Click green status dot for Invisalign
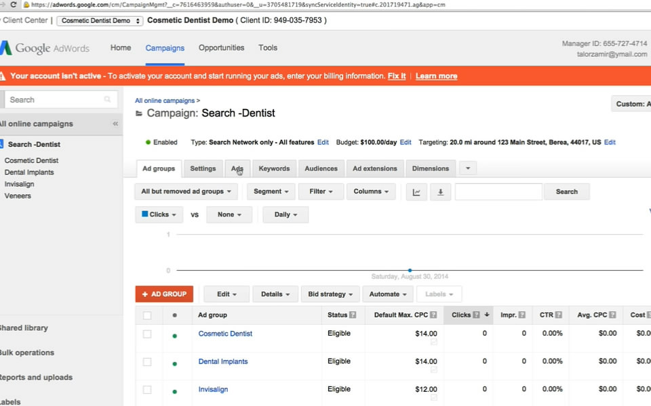Screen dimensions: 651x406 [175, 392]
